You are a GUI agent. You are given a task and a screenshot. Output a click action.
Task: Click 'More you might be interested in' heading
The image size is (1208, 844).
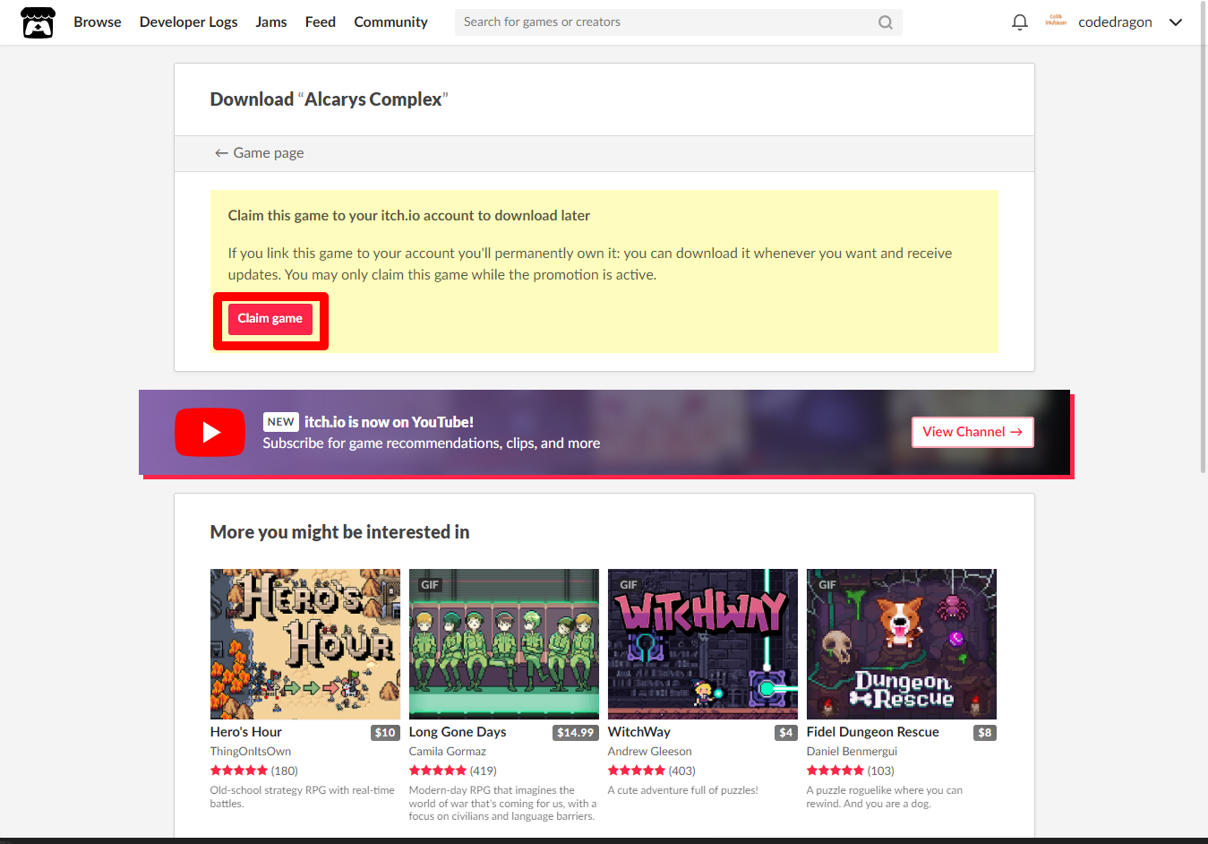(340, 532)
